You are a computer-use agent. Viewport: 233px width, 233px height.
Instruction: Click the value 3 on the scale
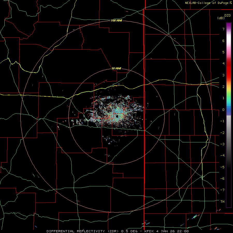223,75
